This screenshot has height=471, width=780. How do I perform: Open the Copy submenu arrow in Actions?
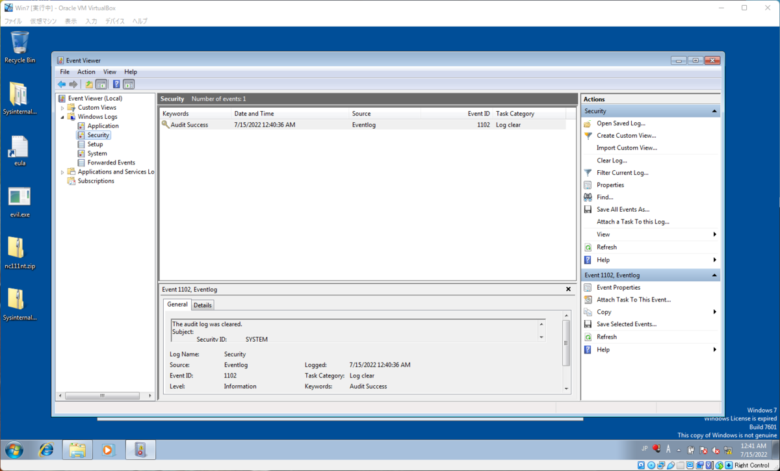coord(715,312)
